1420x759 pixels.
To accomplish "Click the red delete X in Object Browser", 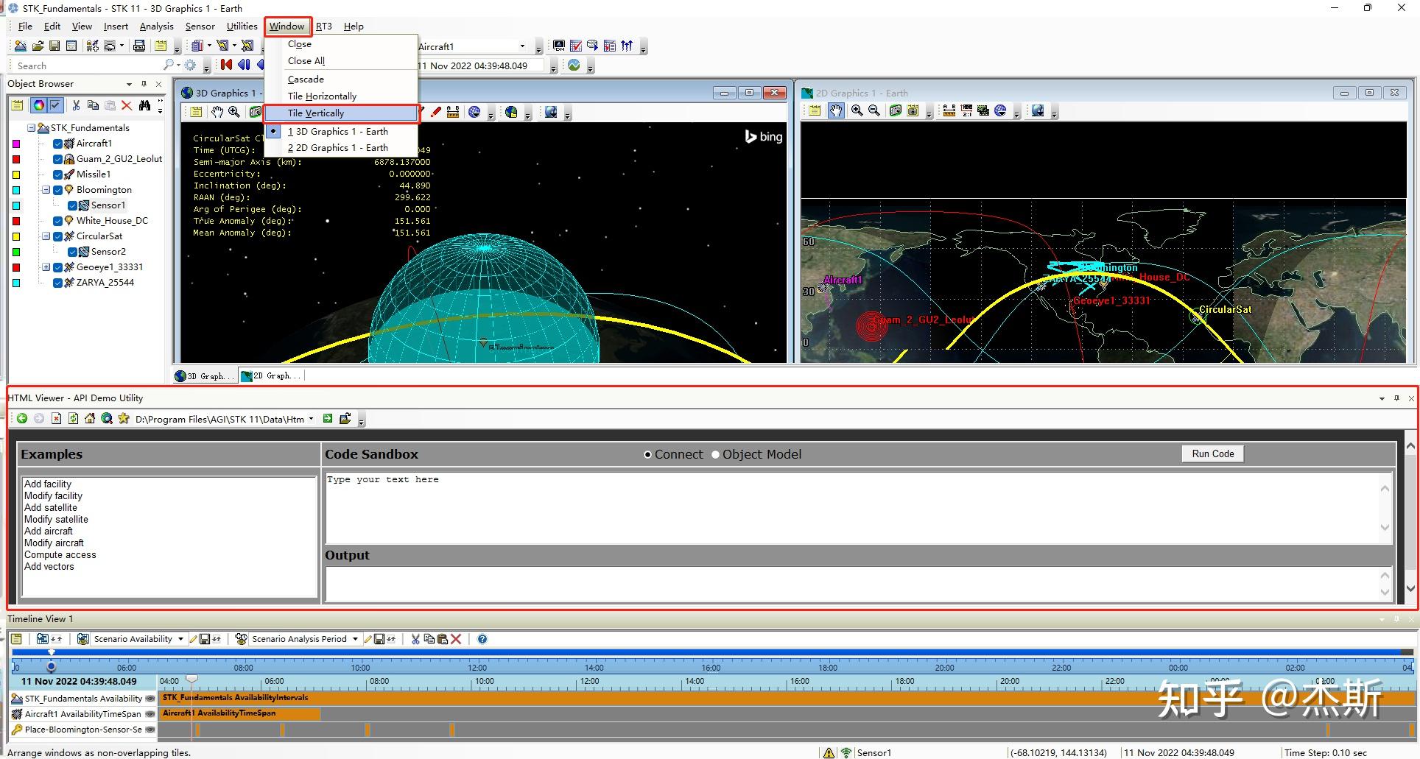I will pos(127,105).
